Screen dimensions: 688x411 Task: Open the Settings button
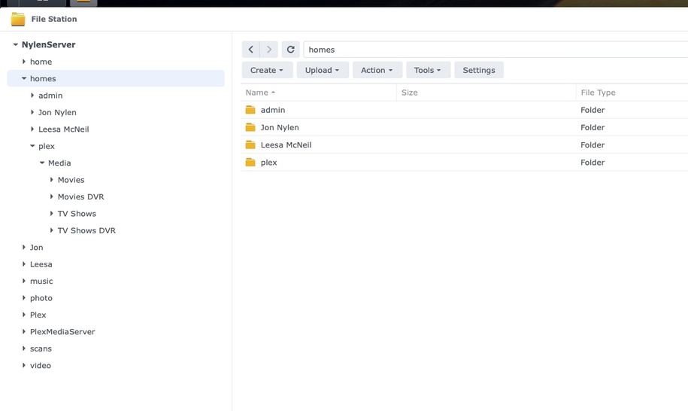point(479,70)
